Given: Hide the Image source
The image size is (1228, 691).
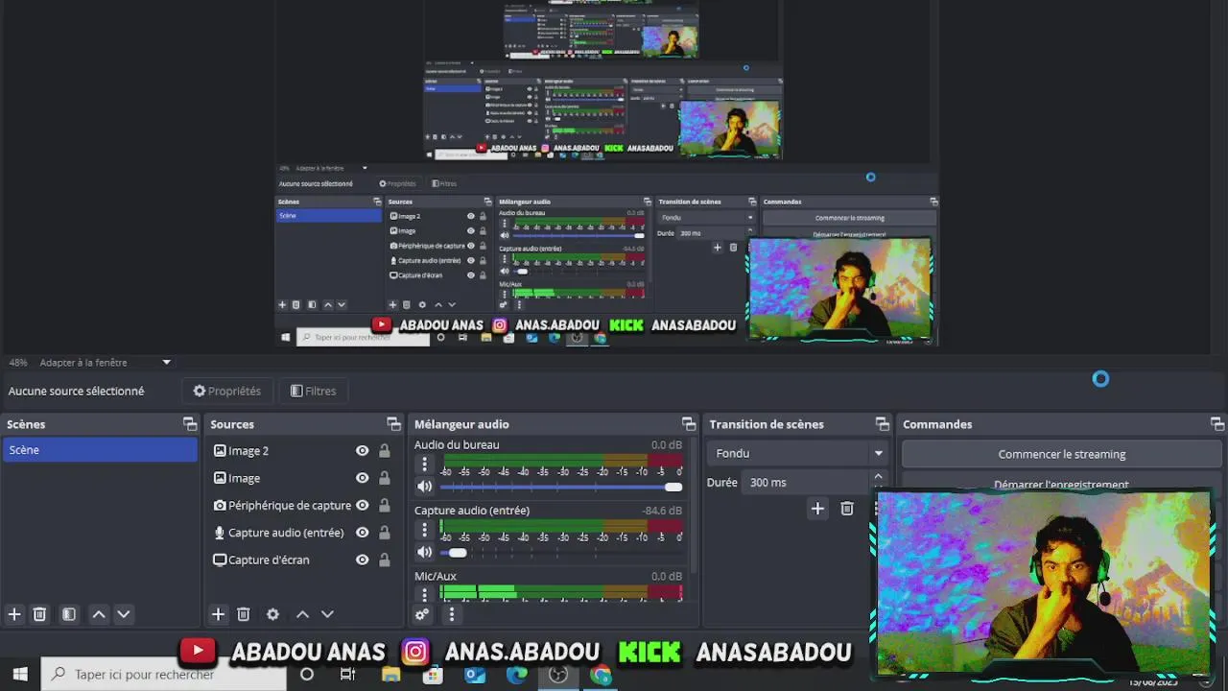Looking at the screenshot, I should (x=362, y=478).
